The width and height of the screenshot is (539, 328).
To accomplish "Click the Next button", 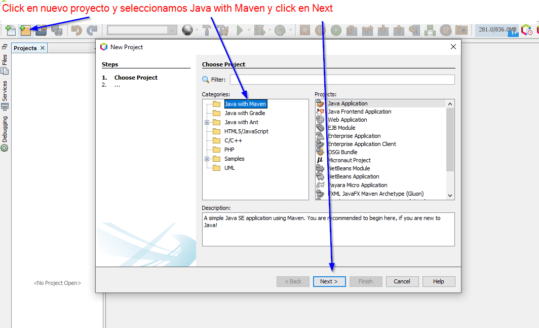I will coord(329,281).
